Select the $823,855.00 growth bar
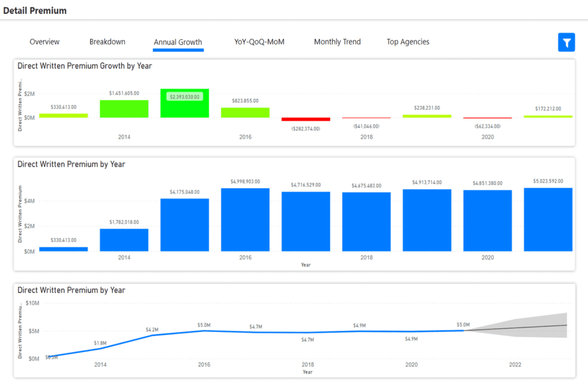 pos(245,113)
